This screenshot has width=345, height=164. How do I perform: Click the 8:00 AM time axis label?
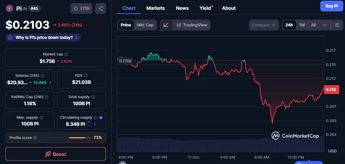(x=262, y=157)
